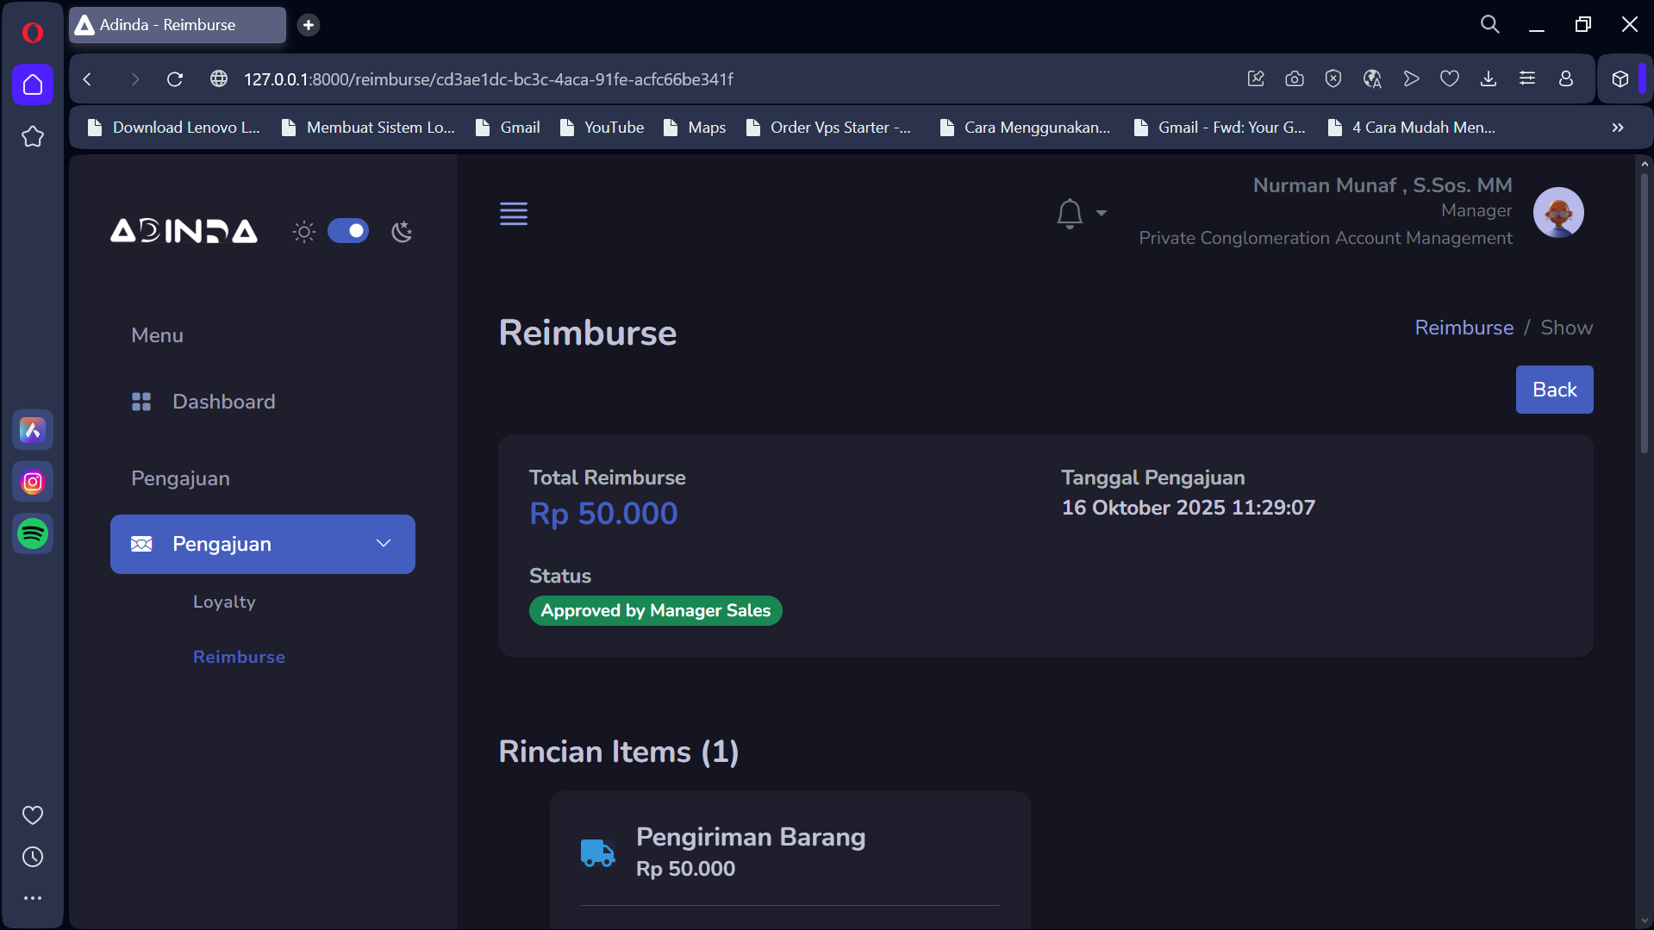Image resolution: width=1654 pixels, height=930 pixels.
Task: Click the Opera snapshot camera icon
Action: [1294, 79]
